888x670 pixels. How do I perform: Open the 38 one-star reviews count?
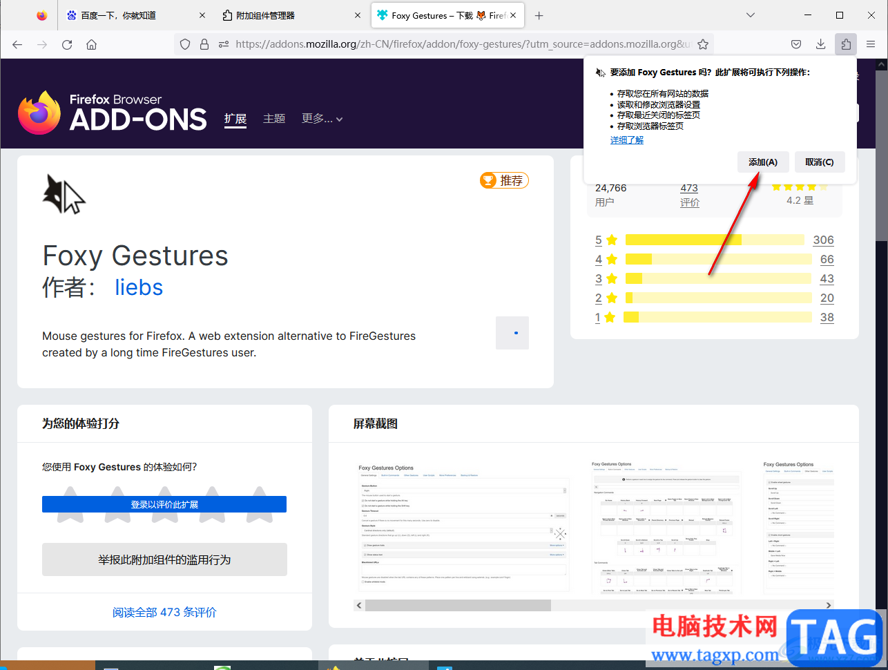[827, 317]
